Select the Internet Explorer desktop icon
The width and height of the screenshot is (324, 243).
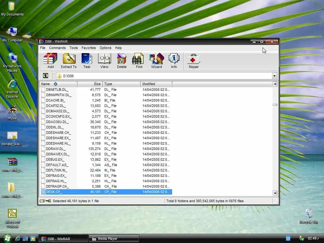point(12,89)
